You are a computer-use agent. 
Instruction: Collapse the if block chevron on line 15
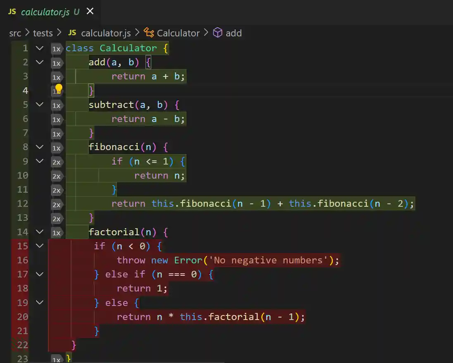pos(39,246)
